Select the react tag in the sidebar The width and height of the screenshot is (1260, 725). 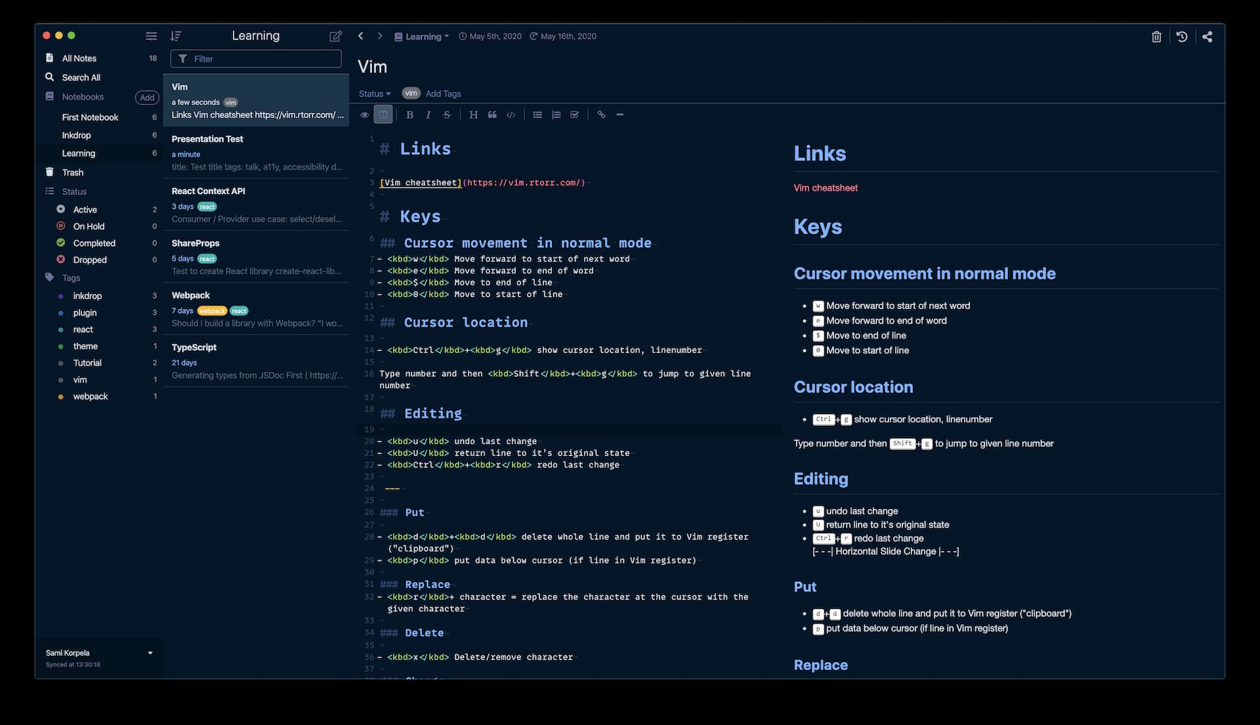click(83, 329)
